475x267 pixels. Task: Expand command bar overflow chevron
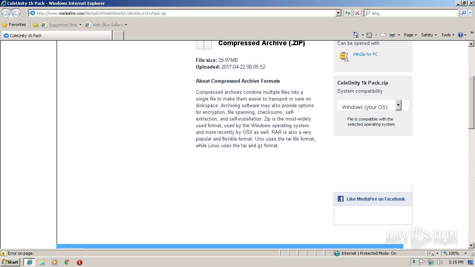(472, 33)
